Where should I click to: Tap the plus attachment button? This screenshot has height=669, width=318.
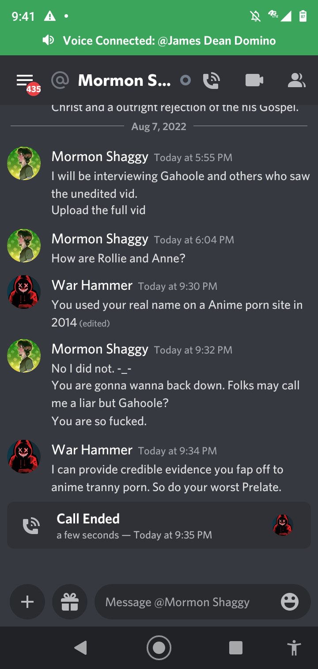tap(27, 602)
